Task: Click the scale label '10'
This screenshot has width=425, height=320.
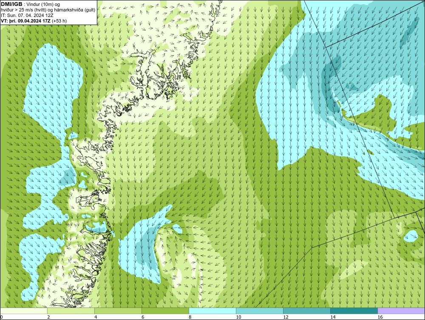Action: (x=238, y=317)
